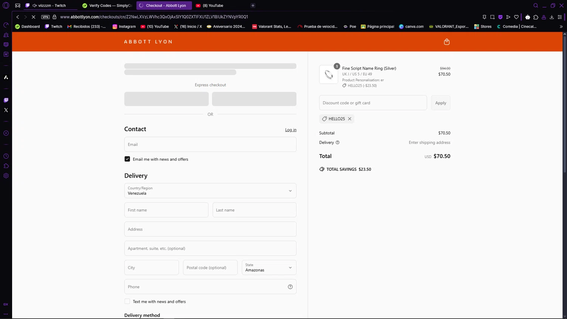Open the extensions puzzle toolbar icon

coord(536,17)
